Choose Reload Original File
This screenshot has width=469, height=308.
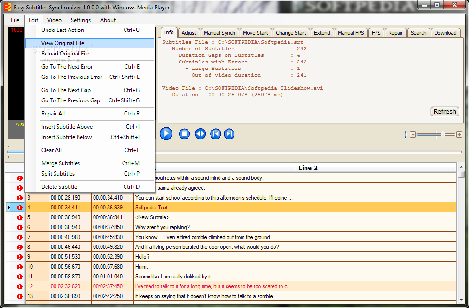[x=90, y=54]
